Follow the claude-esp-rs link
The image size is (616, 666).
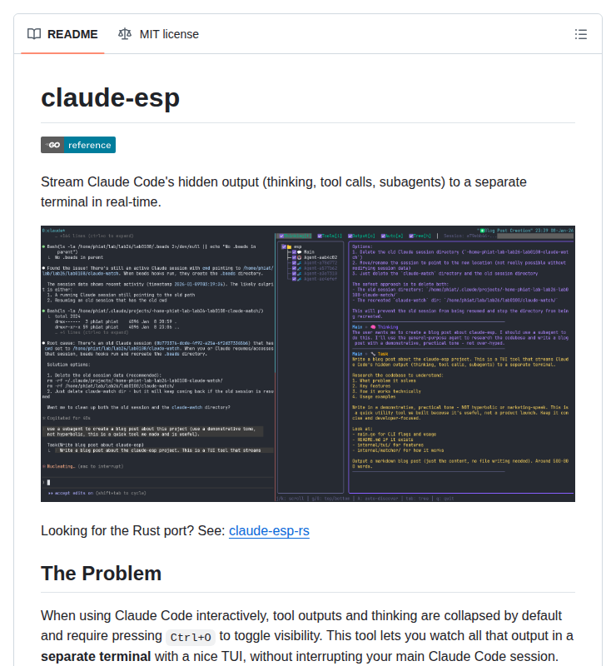tap(269, 530)
